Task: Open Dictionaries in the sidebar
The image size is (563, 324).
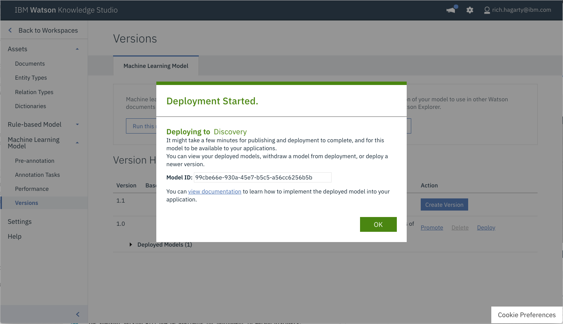Action: [30, 106]
